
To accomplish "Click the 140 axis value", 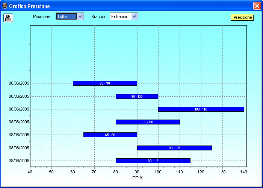I will click(244, 172).
